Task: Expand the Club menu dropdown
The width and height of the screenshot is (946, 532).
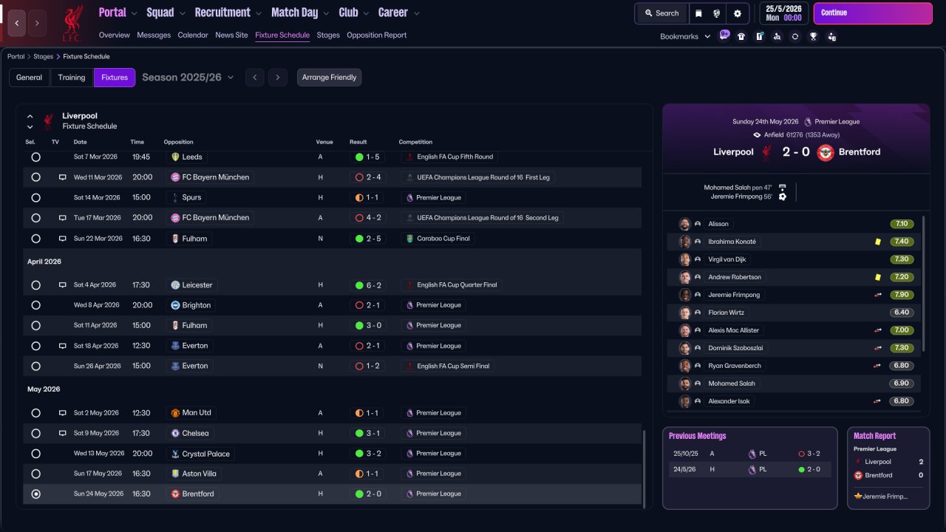Action: [366, 13]
